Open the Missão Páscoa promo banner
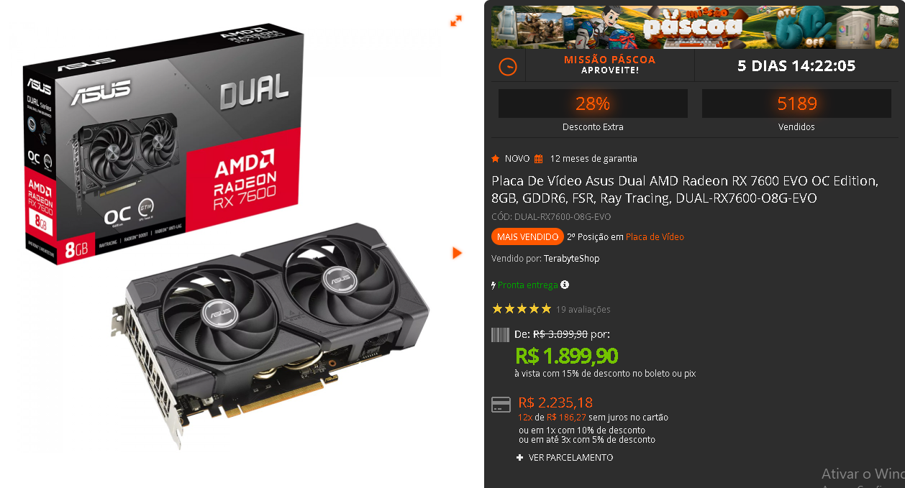This screenshot has width=905, height=488. pyautogui.click(x=695, y=27)
